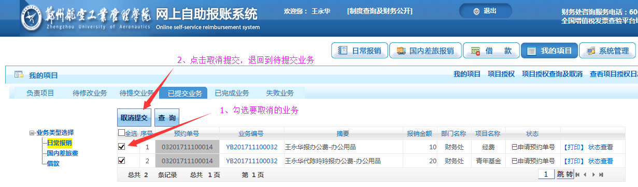Open 状态查看 for the 青年基金 row
This screenshot has height=187, width=638.
click(600, 161)
